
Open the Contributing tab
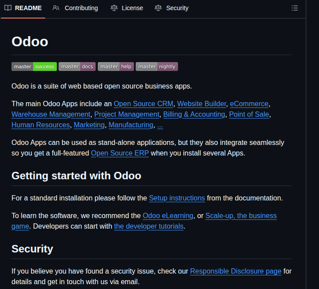[x=75, y=8]
